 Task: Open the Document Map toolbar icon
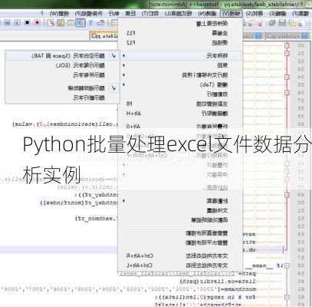click(61, 22)
